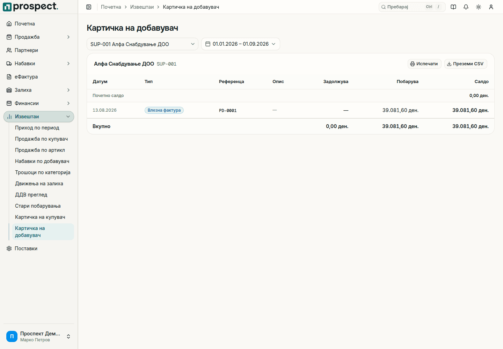The width and height of the screenshot is (503, 349).
Task: Click the date 13.08.2026 in the table
Action: (x=104, y=110)
